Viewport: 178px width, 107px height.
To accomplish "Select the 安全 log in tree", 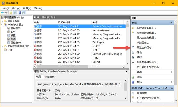I will tap(13, 32).
